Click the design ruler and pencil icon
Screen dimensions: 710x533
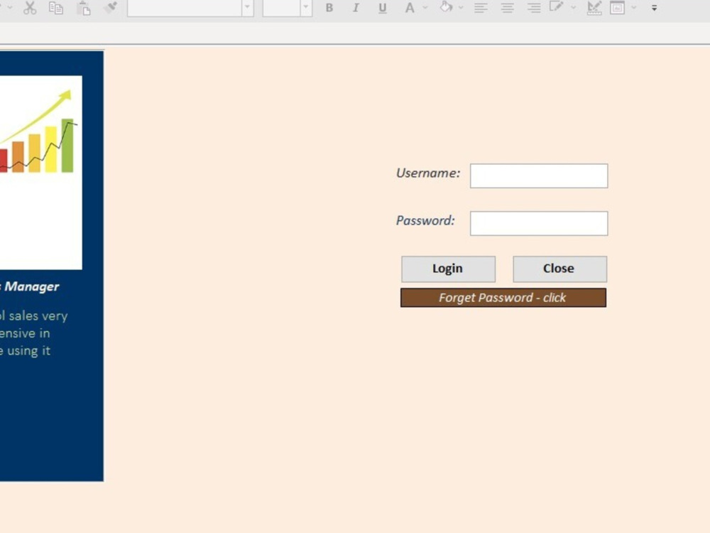(x=594, y=8)
